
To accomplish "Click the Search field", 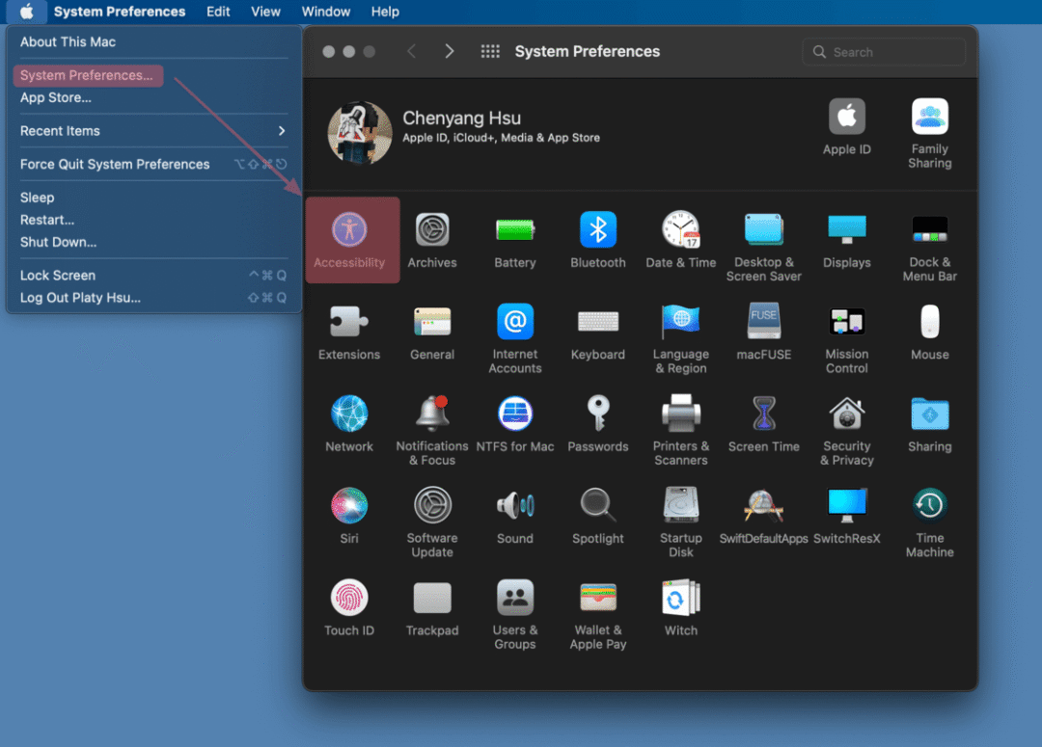I will [x=883, y=52].
